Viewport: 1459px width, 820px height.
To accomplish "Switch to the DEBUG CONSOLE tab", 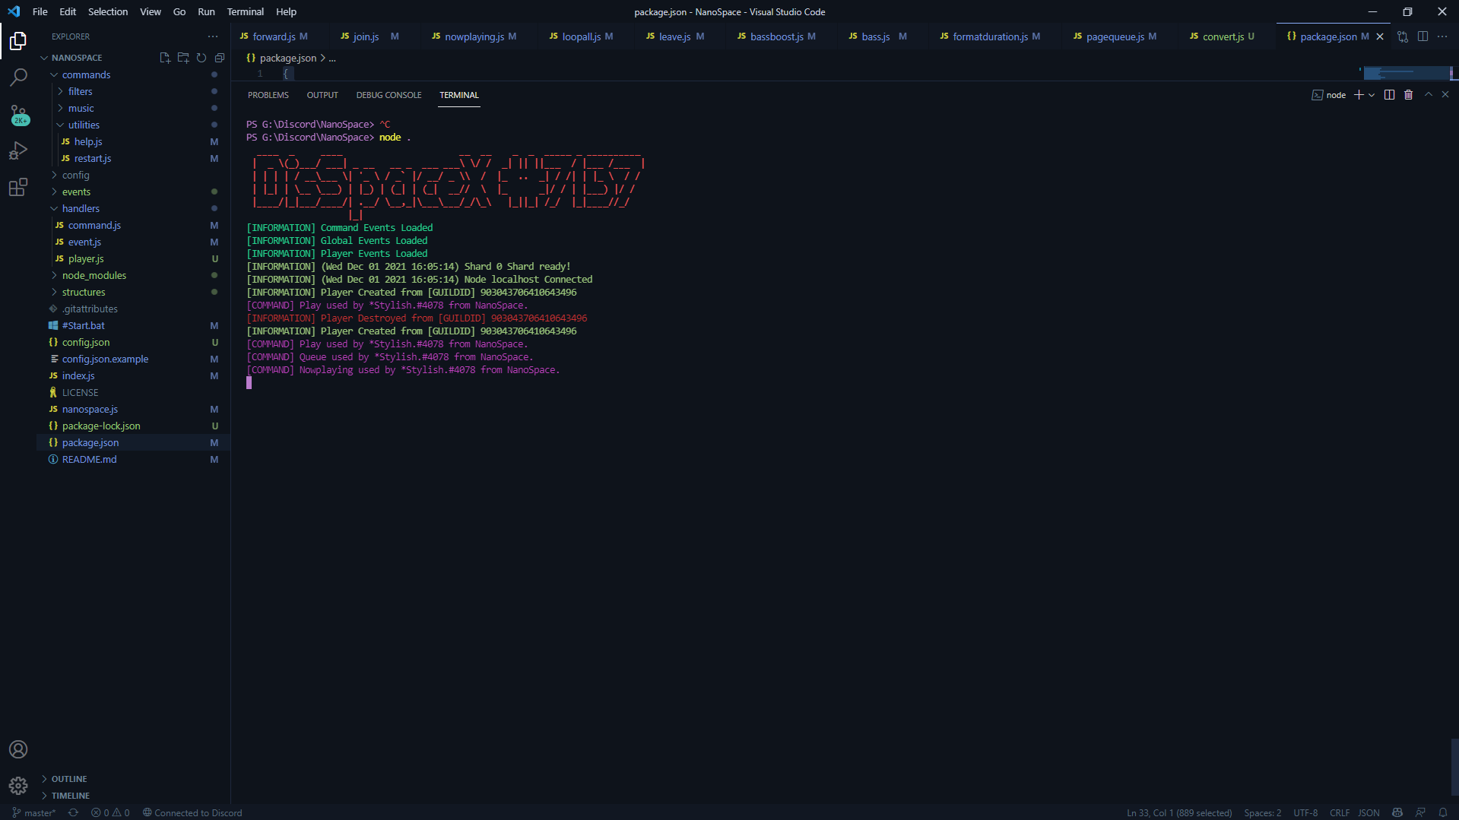I will [389, 95].
